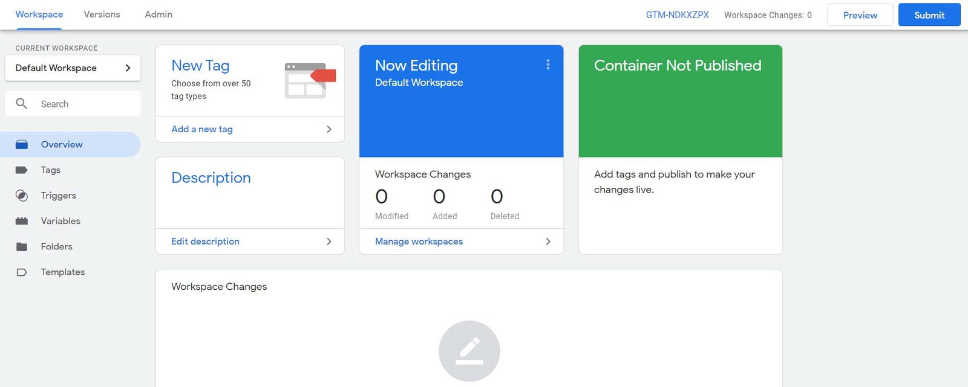Open the three-dot menu on Now Editing card
The height and width of the screenshot is (387, 968).
(548, 65)
